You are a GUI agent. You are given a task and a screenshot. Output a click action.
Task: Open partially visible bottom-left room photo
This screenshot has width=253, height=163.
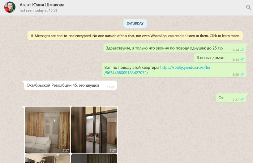pyautogui.click(x=48, y=159)
